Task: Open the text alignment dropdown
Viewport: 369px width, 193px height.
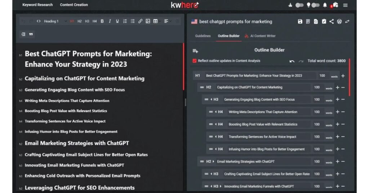Action: click(x=168, y=21)
